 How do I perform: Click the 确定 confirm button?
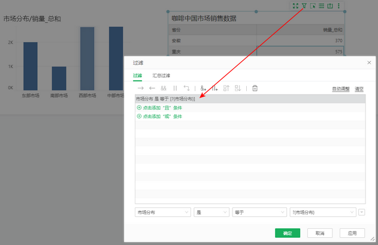(288, 233)
